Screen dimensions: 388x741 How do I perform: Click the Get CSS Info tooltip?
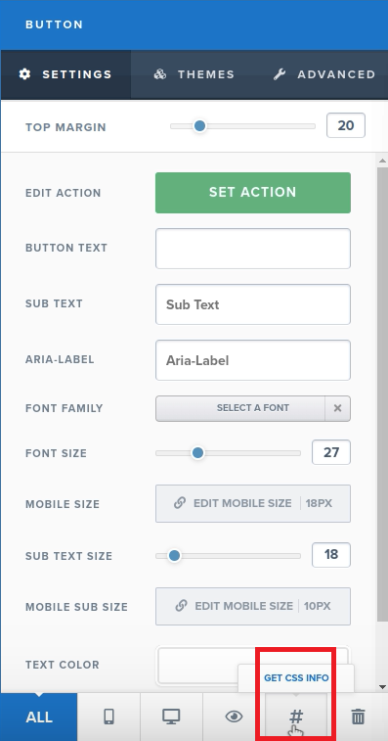296,678
